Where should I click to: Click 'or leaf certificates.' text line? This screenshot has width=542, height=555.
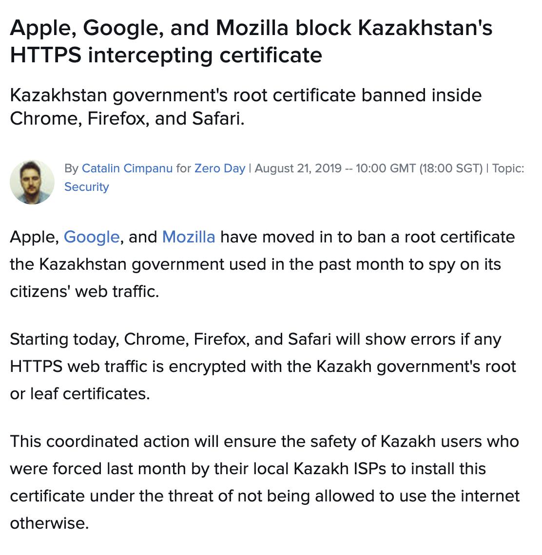tap(80, 393)
